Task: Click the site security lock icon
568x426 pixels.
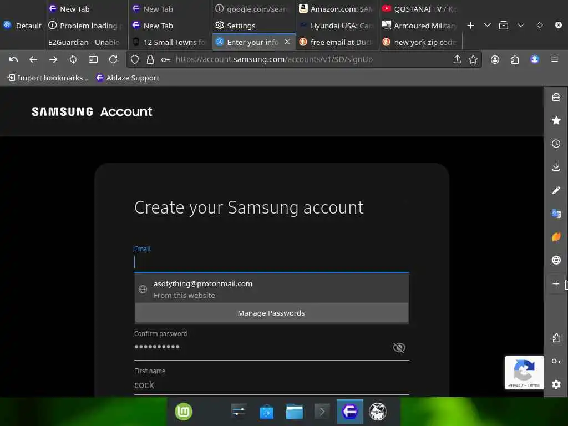Action: click(150, 59)
